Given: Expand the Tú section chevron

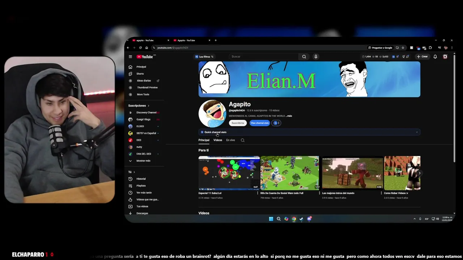Looking at the screenshot, I should pyautogui.click(x=134, y=172).
